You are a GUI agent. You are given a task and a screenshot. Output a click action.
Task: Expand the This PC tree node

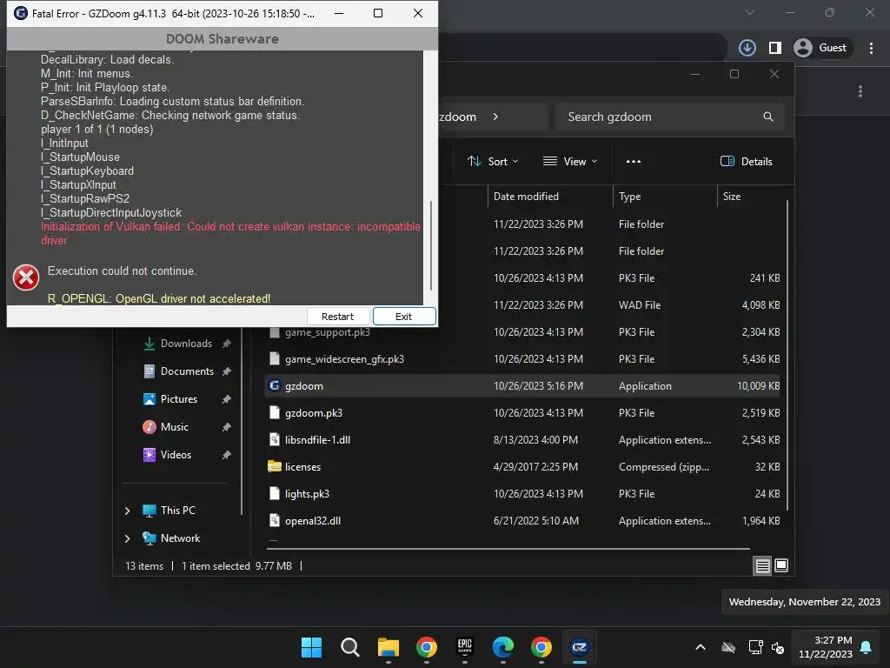(127, 511)
